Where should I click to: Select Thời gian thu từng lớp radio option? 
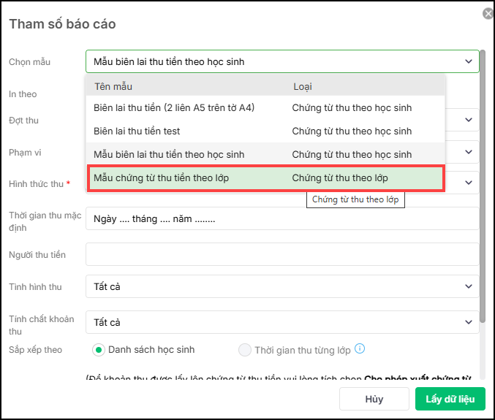pyautogui.click(x=245, y=350)
